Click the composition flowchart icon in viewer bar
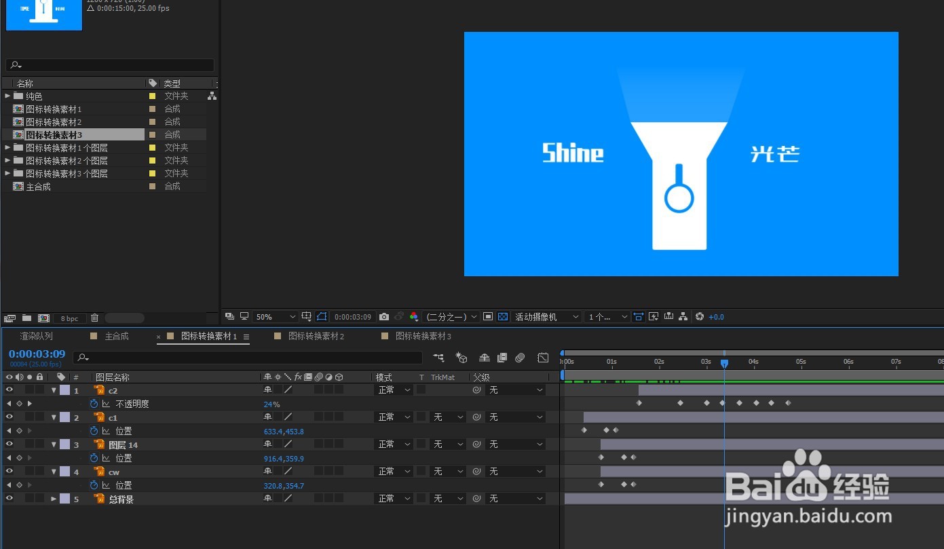944x549 pixels. (683, 316)
